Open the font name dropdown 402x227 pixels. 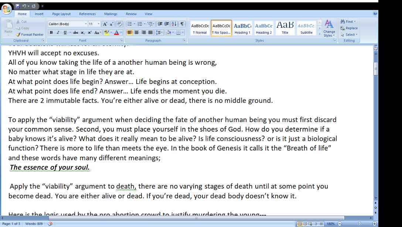coord(86,24)
